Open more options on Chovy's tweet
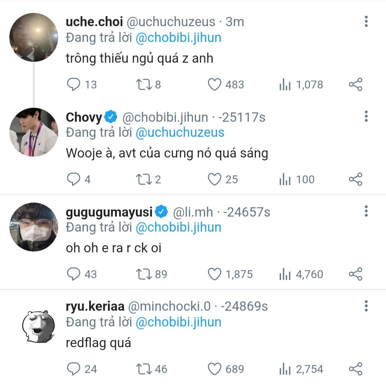The width and height of the screenshot is (386, 384). [366, 117]
